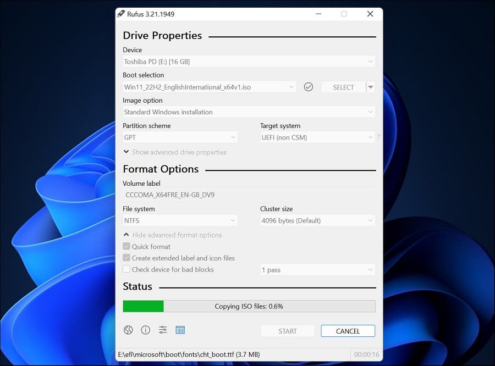The image size is (495, 366).
Task: Open the About info icon
Action: point(146,330)
